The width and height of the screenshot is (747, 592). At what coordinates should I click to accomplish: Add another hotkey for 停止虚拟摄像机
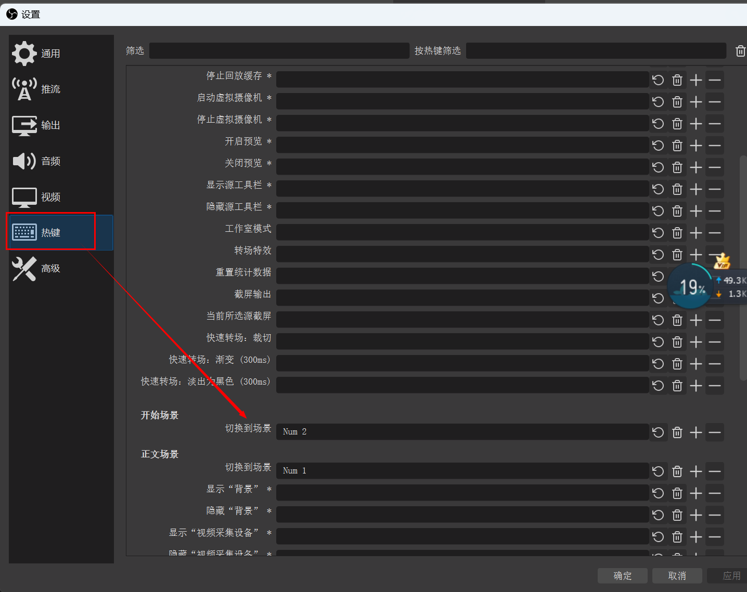click(696, 124)
